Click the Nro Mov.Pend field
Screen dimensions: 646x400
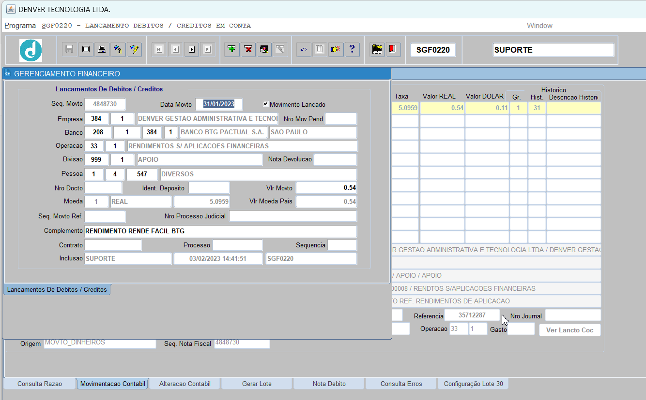pyautogui.click(x=341, y=119)
